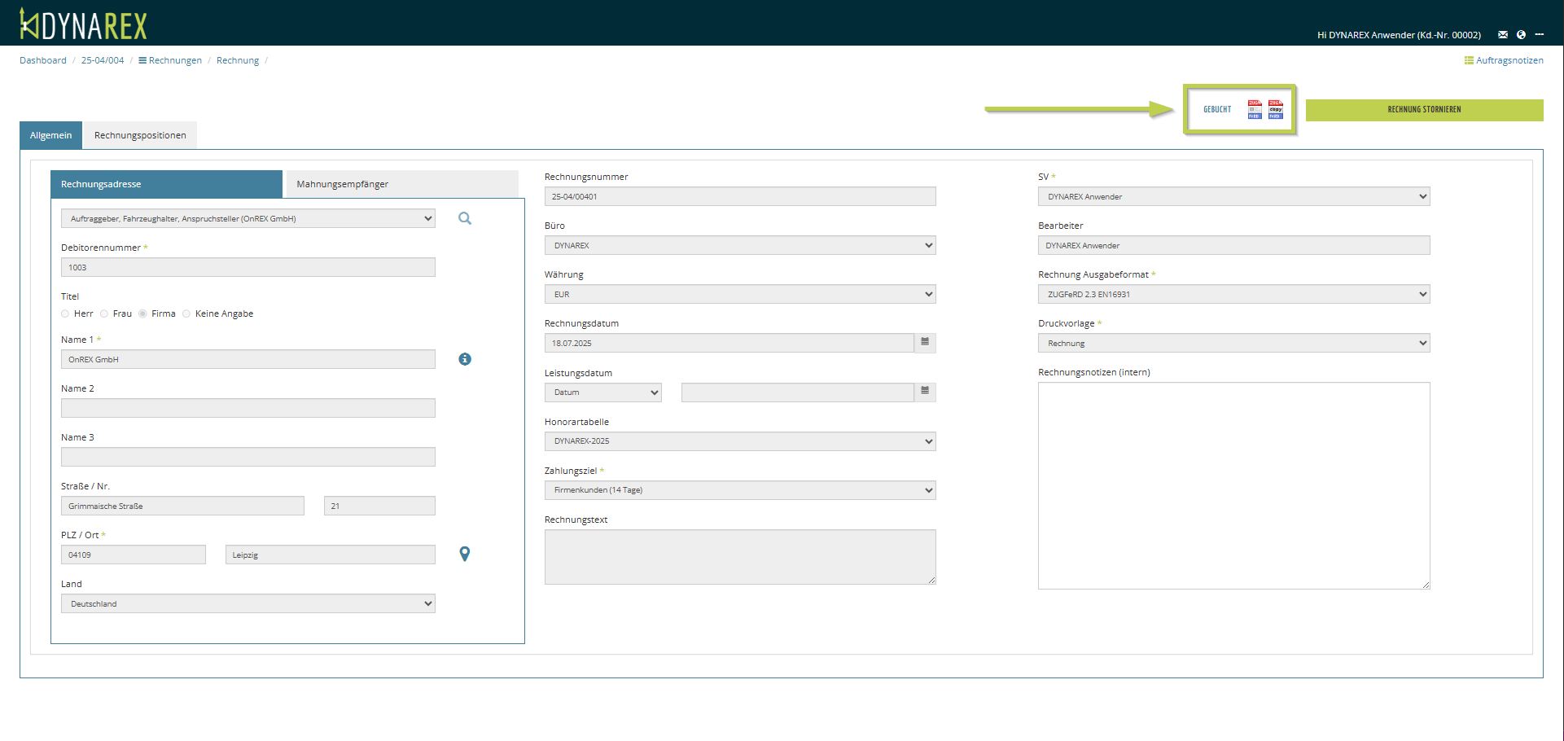
Task: Open the ZUGFeRD copy PDF icon
Action: pos(1275,110)
